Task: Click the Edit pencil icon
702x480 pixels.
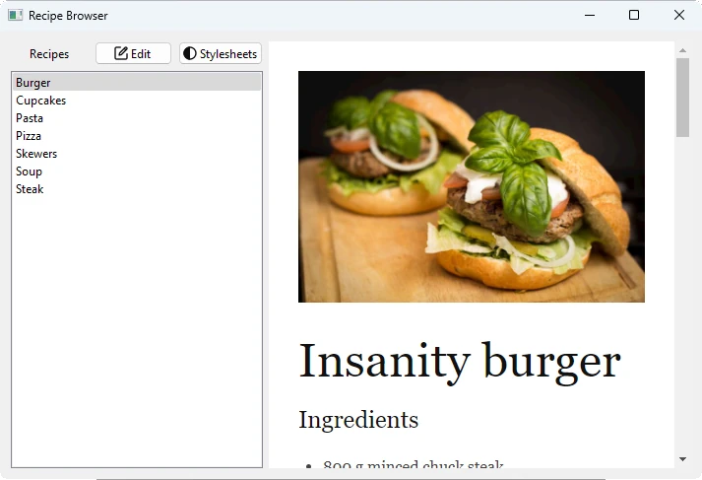Action: [122, 53]
